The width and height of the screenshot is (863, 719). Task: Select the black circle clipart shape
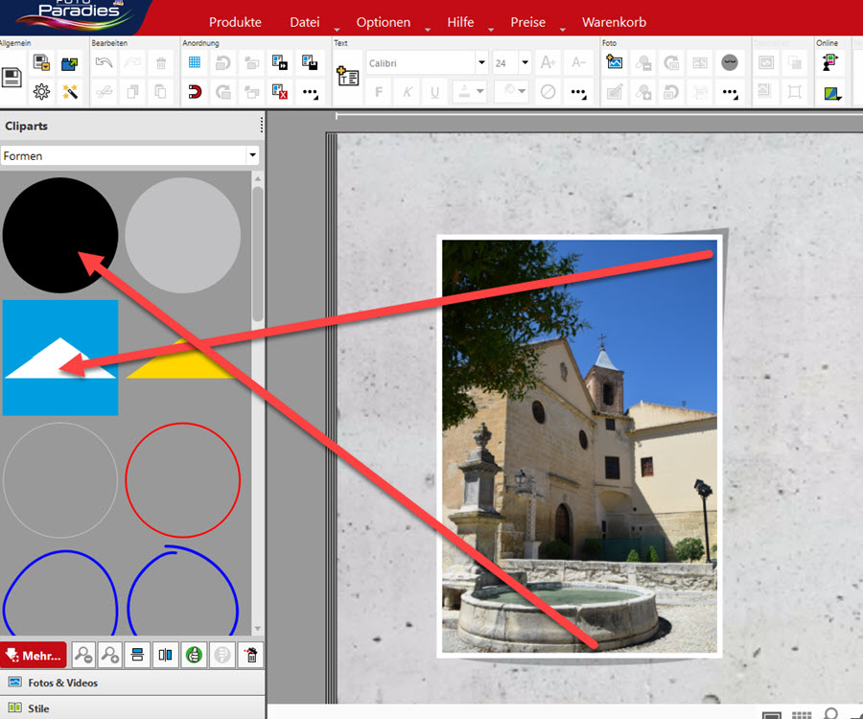coord(60,235)
